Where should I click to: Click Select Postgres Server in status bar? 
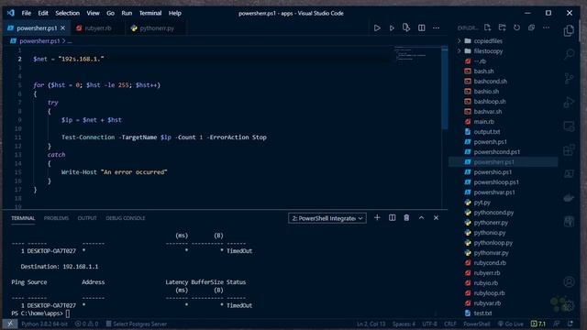point(137,324)
